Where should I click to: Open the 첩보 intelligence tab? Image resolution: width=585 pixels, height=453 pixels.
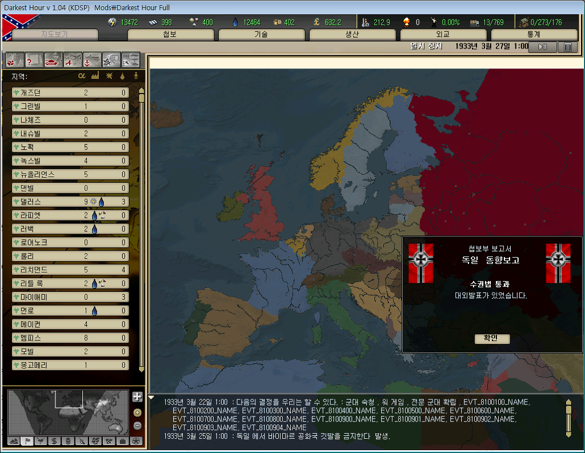pyautogui.click(x=170, y=35)
